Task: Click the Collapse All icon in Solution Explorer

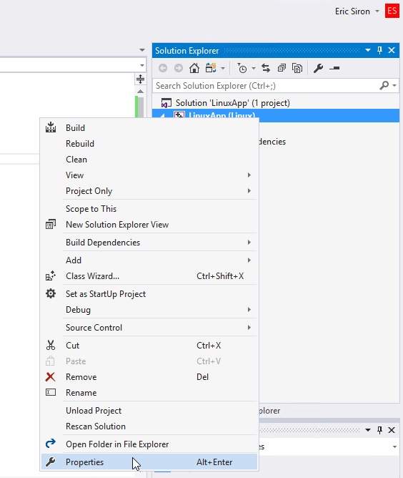Action: click(282, 68)
